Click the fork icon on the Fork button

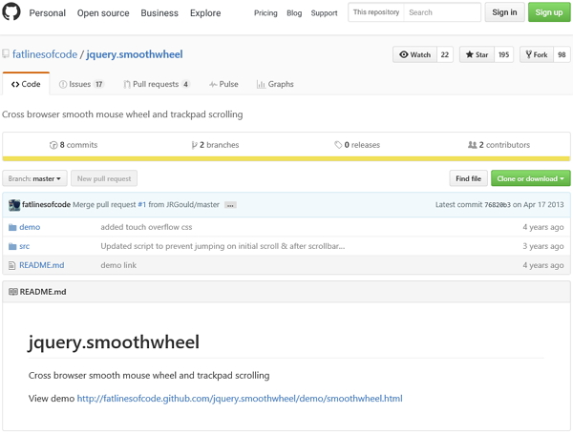(x=528, y=54)
